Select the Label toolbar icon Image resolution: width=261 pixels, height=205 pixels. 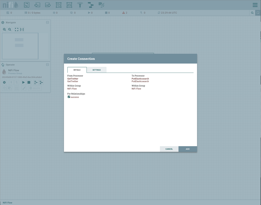coord(101,5)
